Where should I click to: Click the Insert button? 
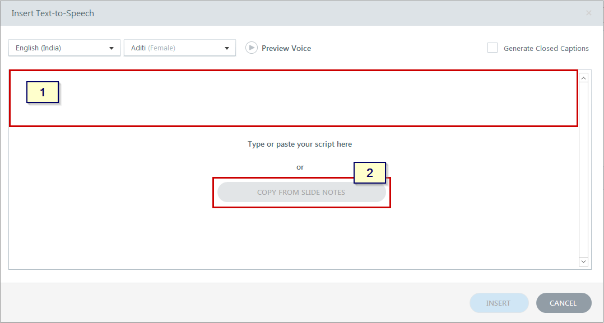click(x=499, y=303)
